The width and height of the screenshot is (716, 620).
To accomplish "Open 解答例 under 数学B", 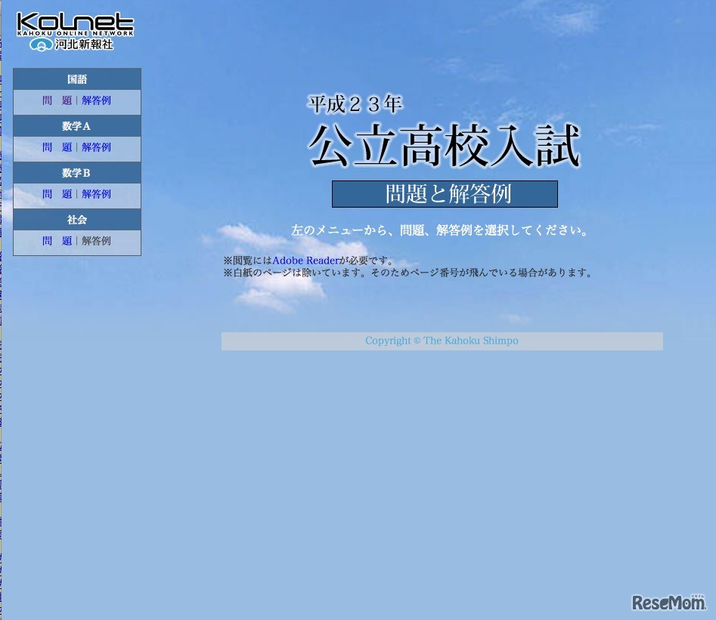I will [x=96, y=194].
